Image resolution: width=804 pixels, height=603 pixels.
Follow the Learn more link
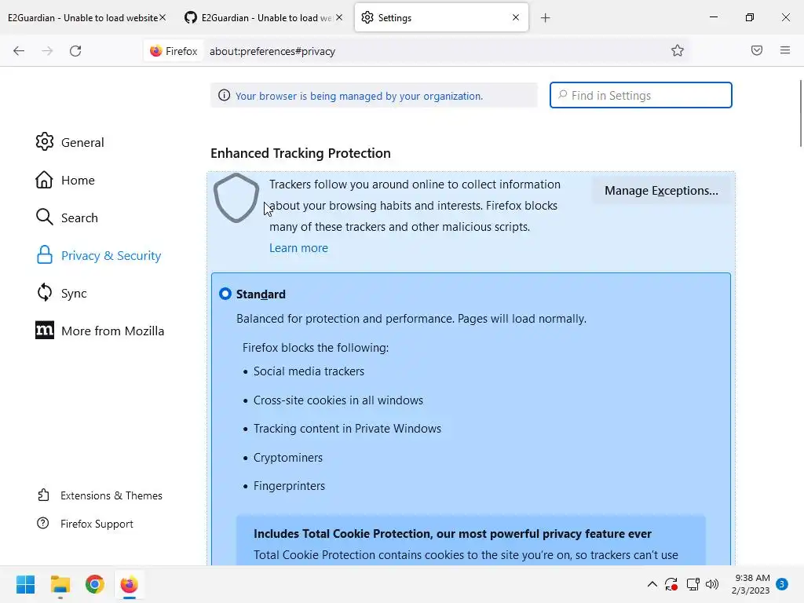click(x=298, y=248)
